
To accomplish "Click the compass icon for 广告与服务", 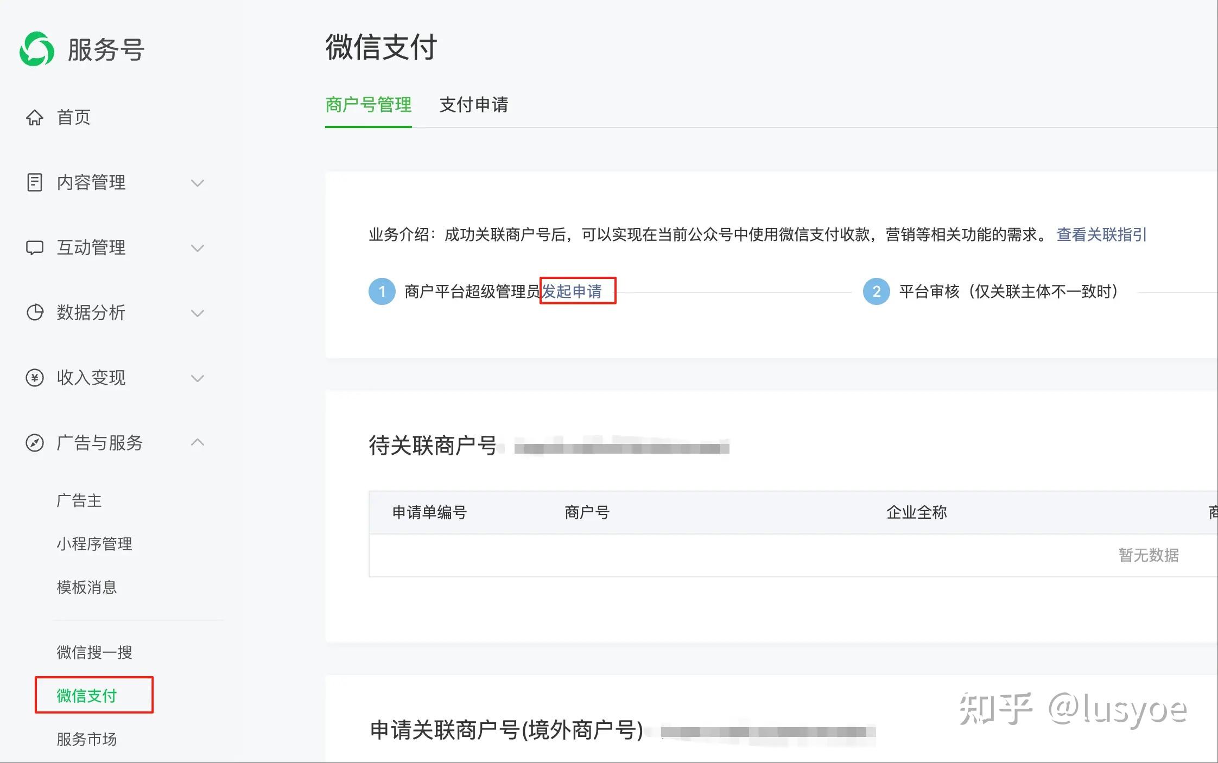I will pyautogui.click(x=35, y=443).
